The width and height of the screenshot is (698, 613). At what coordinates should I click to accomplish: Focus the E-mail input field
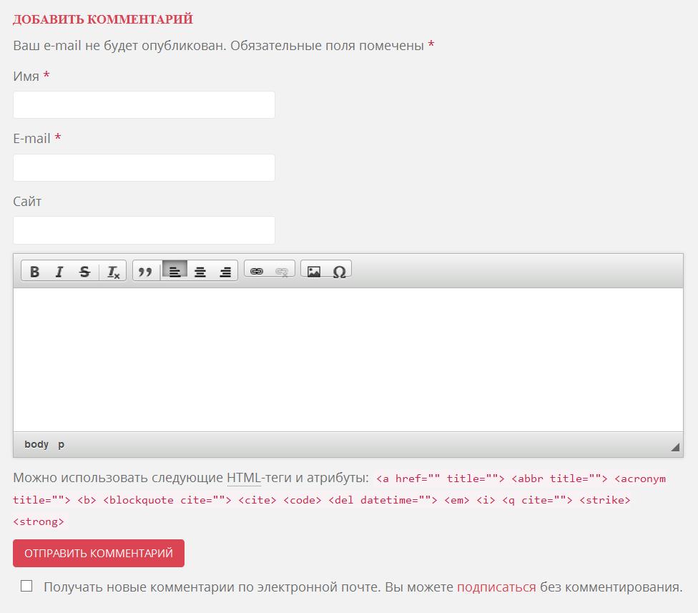point(144,168)
